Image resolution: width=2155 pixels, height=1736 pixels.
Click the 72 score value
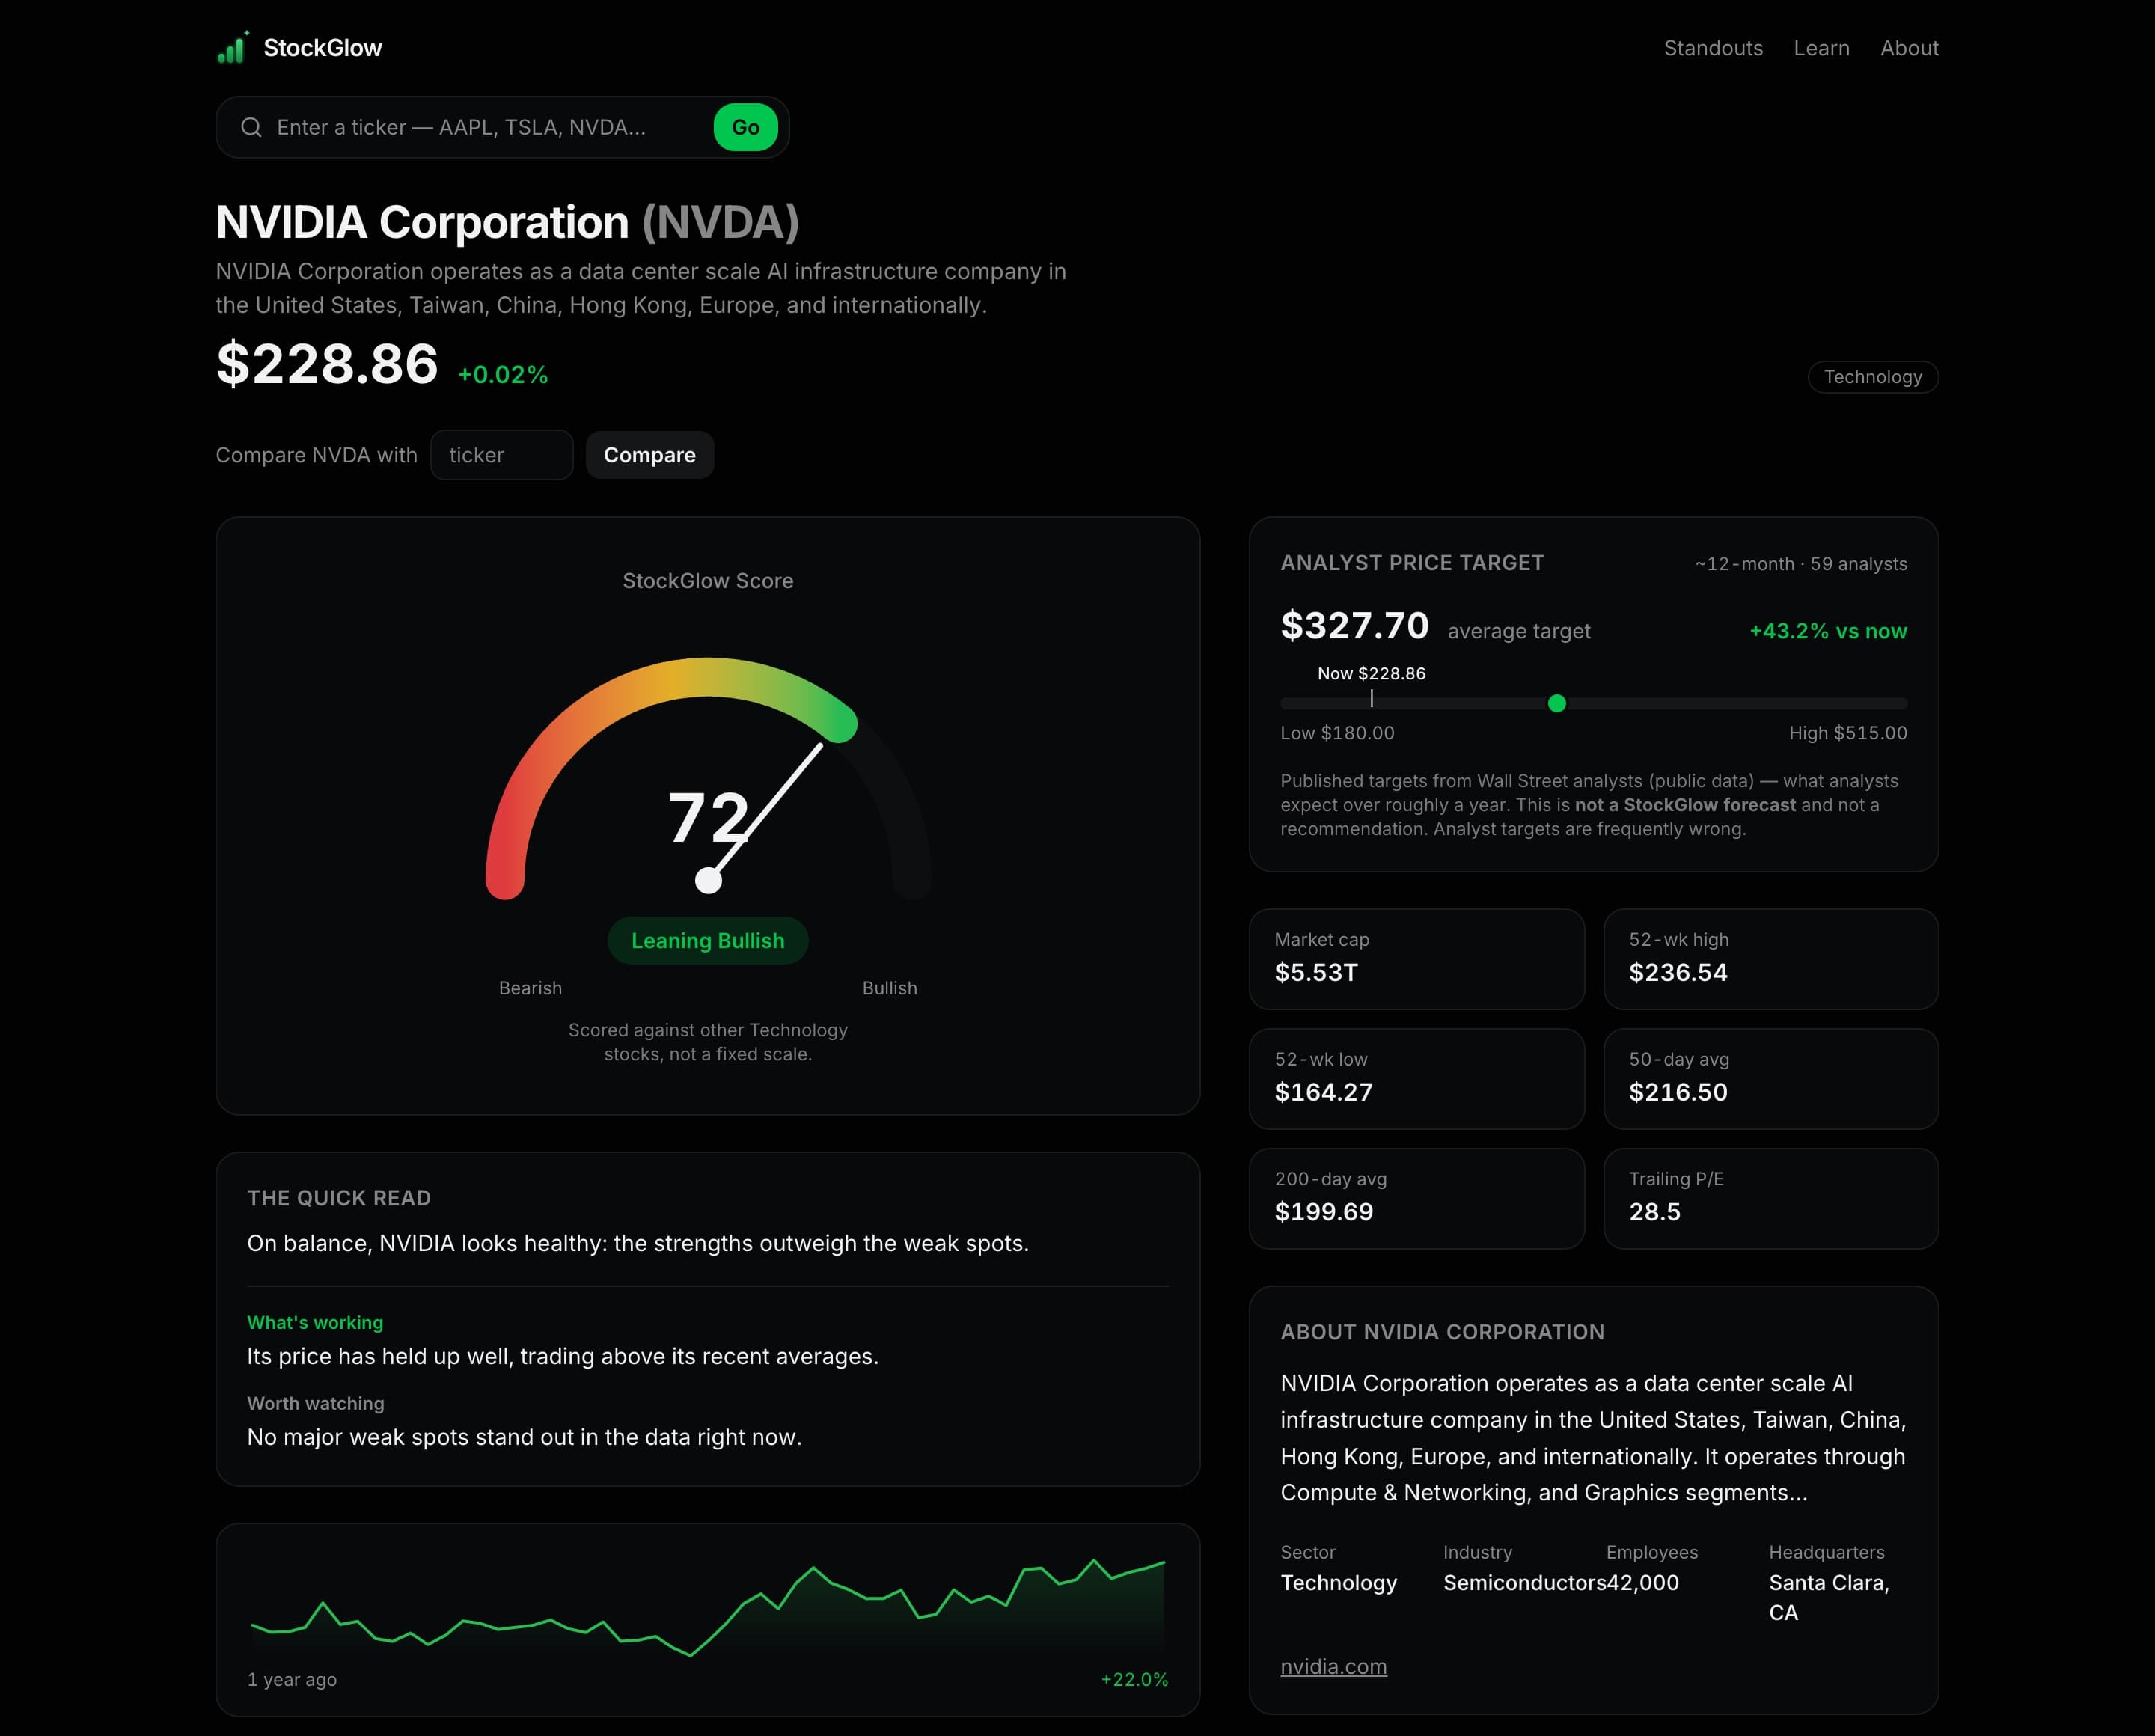[708, 817]
